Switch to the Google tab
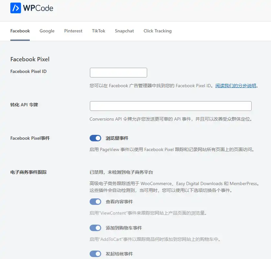 click(x=47, y=31)
